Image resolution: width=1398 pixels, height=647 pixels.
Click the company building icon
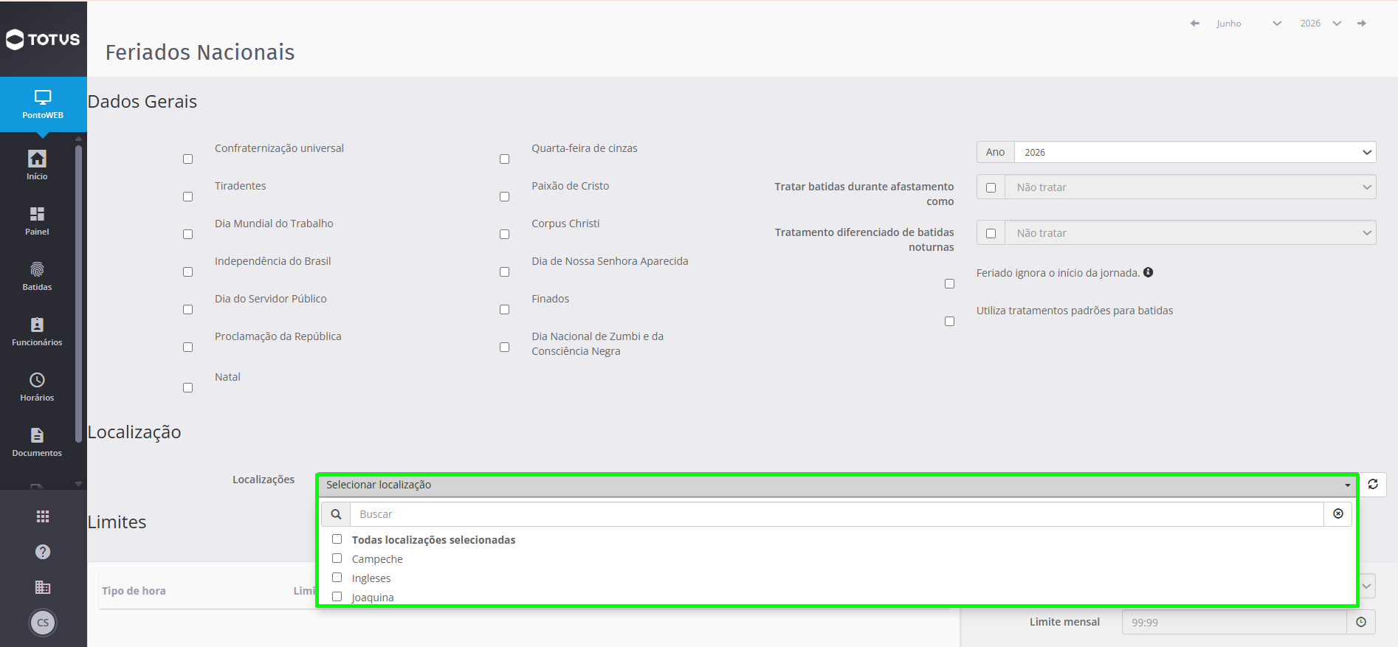[x=43, y=587]
